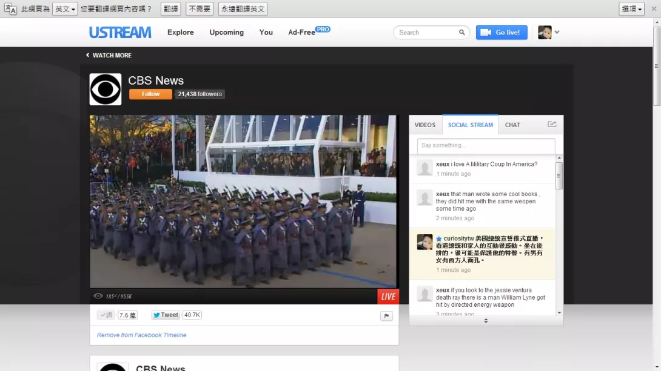Click the 翻譯 translate button

[x=171, y=9]
